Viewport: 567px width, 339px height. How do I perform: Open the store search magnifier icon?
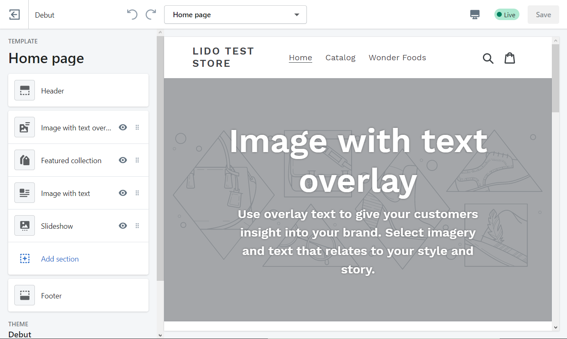[x=488, y=58]
